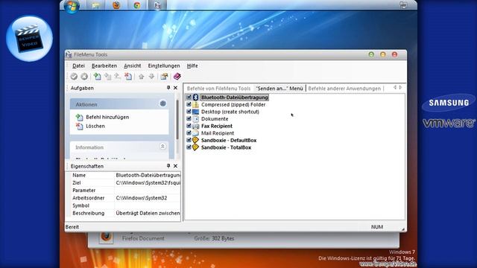The width and height of the screenshot is (477, 268).
Task: Uncheck Sandboxie - DefaultBox checkbox
Action: (189, 140)
